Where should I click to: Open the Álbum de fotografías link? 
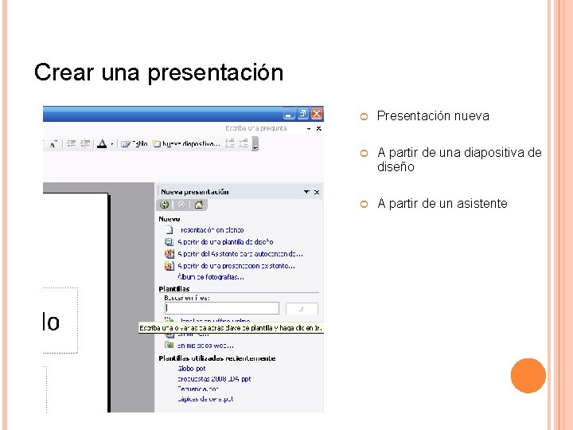pos(211,277)
